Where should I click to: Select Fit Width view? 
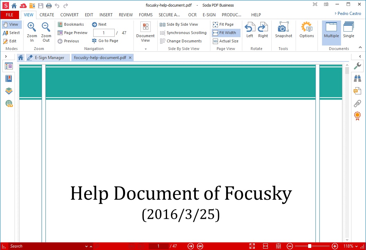tap(226, 33)
